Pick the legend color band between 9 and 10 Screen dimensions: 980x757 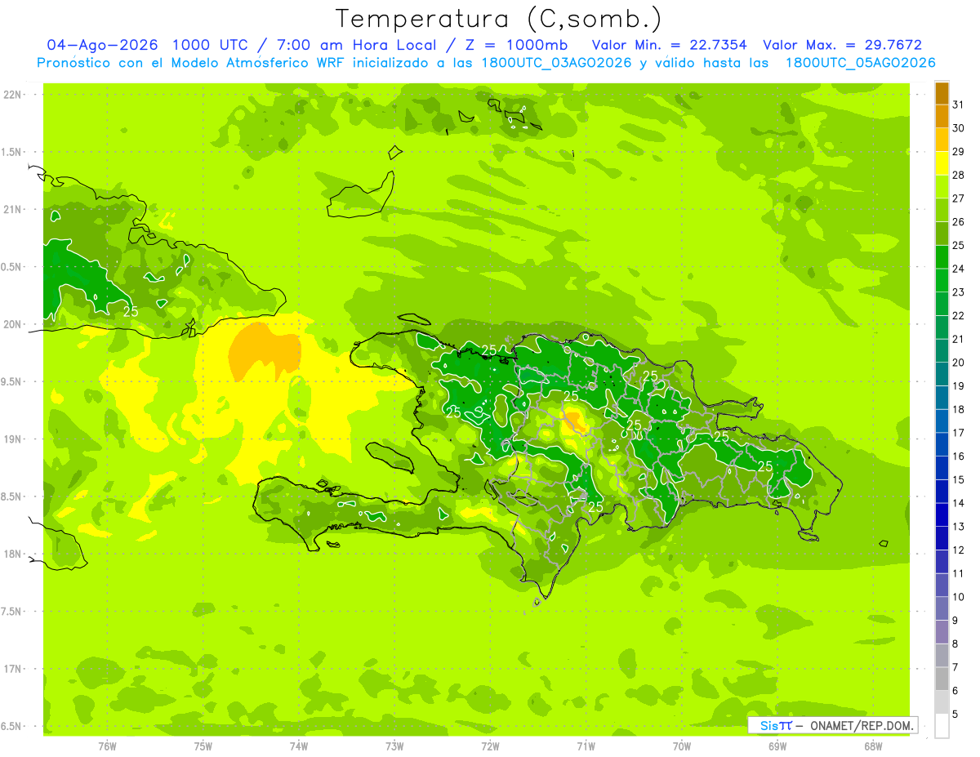942,608
